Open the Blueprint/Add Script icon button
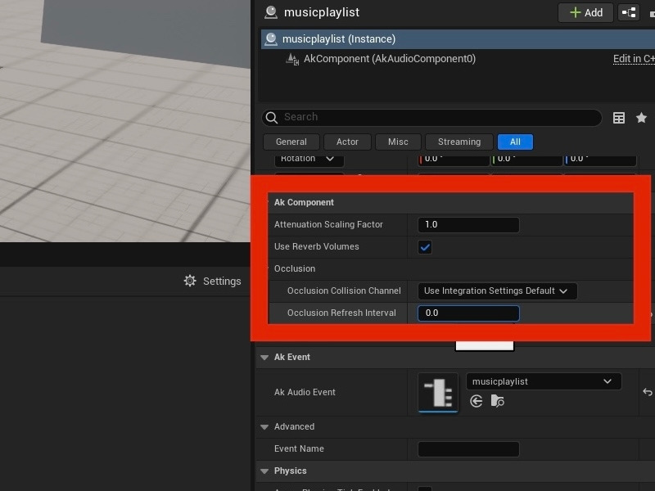This screenshot has height=491, width=655. point(629,12)
